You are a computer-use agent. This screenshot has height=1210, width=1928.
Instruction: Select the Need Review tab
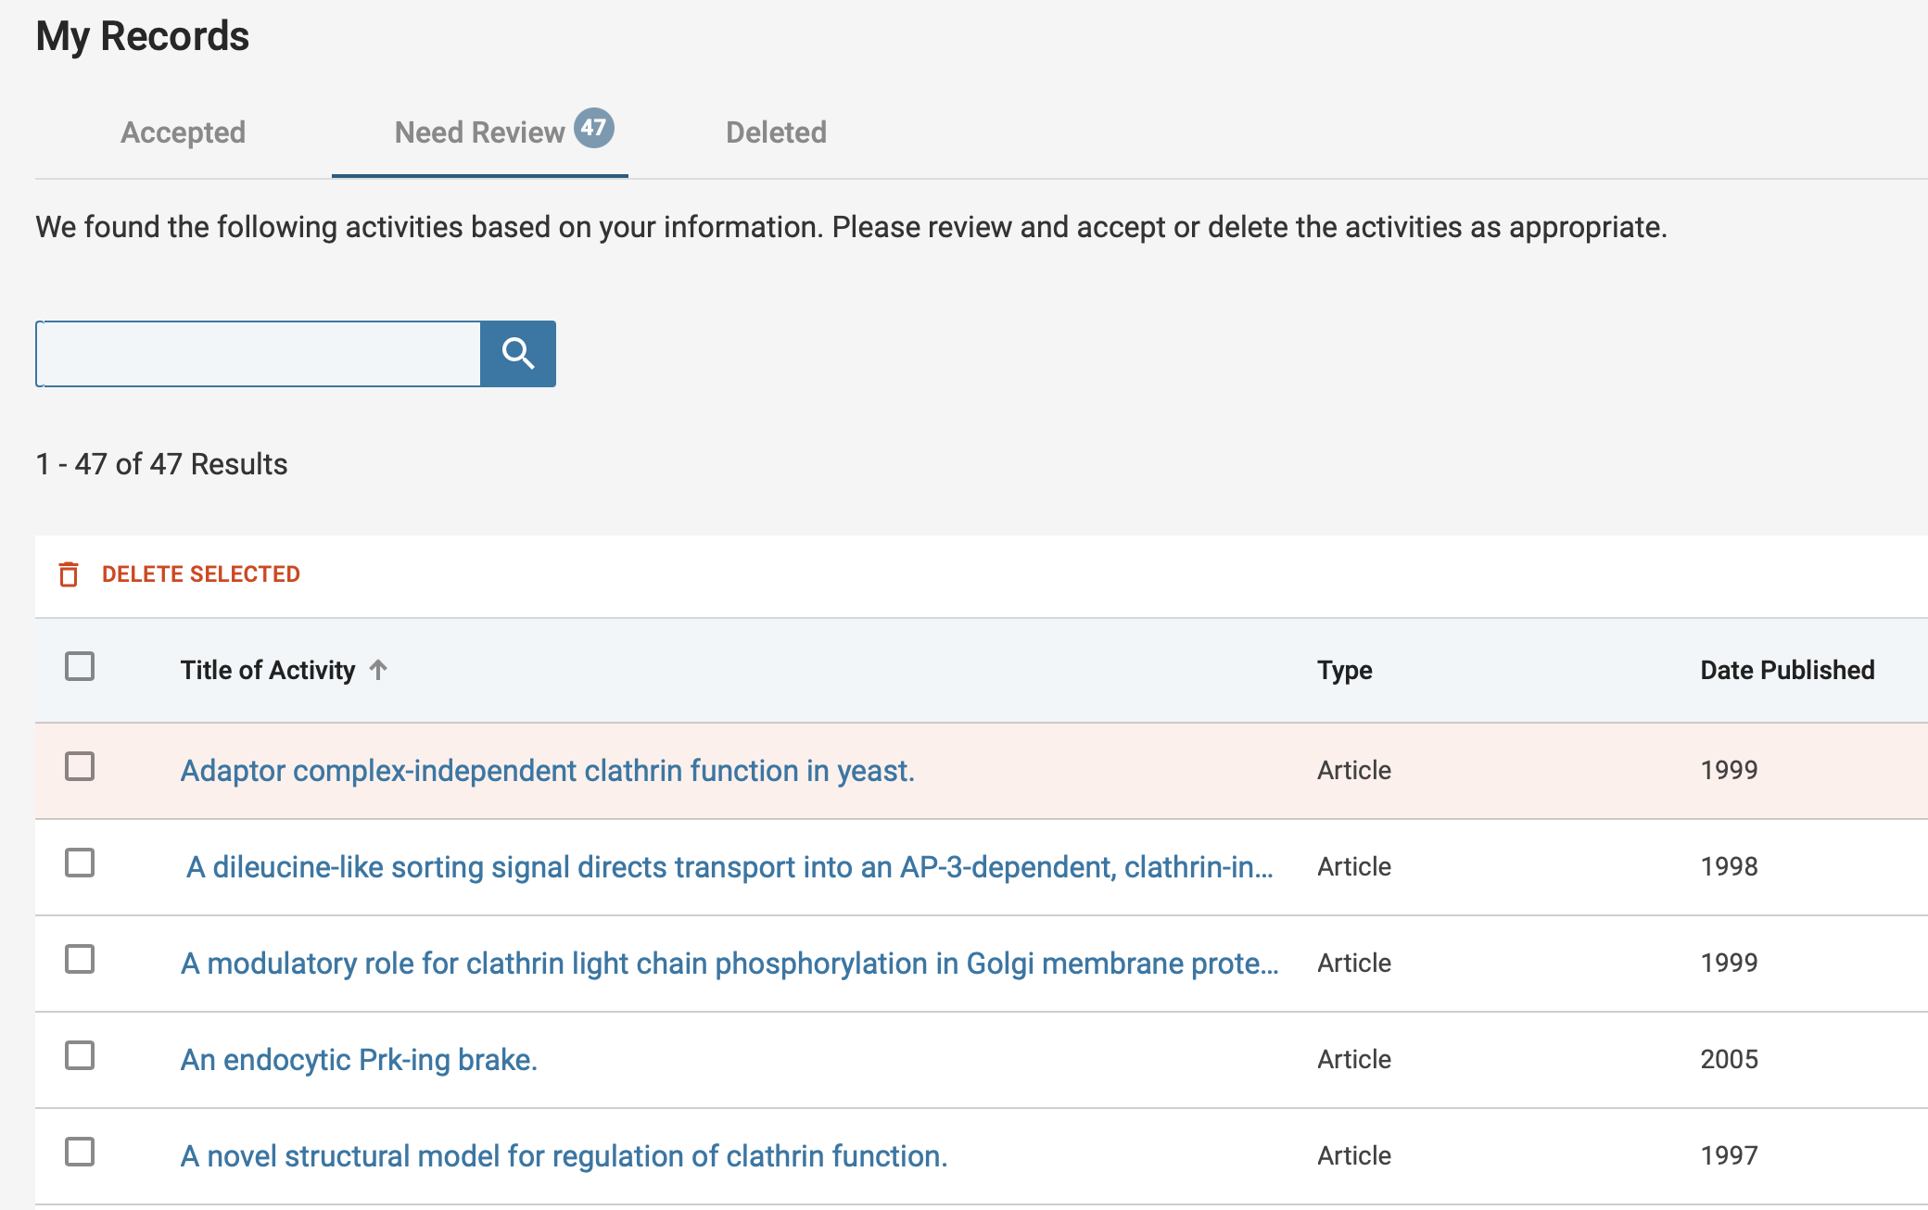tap(479, 133)
